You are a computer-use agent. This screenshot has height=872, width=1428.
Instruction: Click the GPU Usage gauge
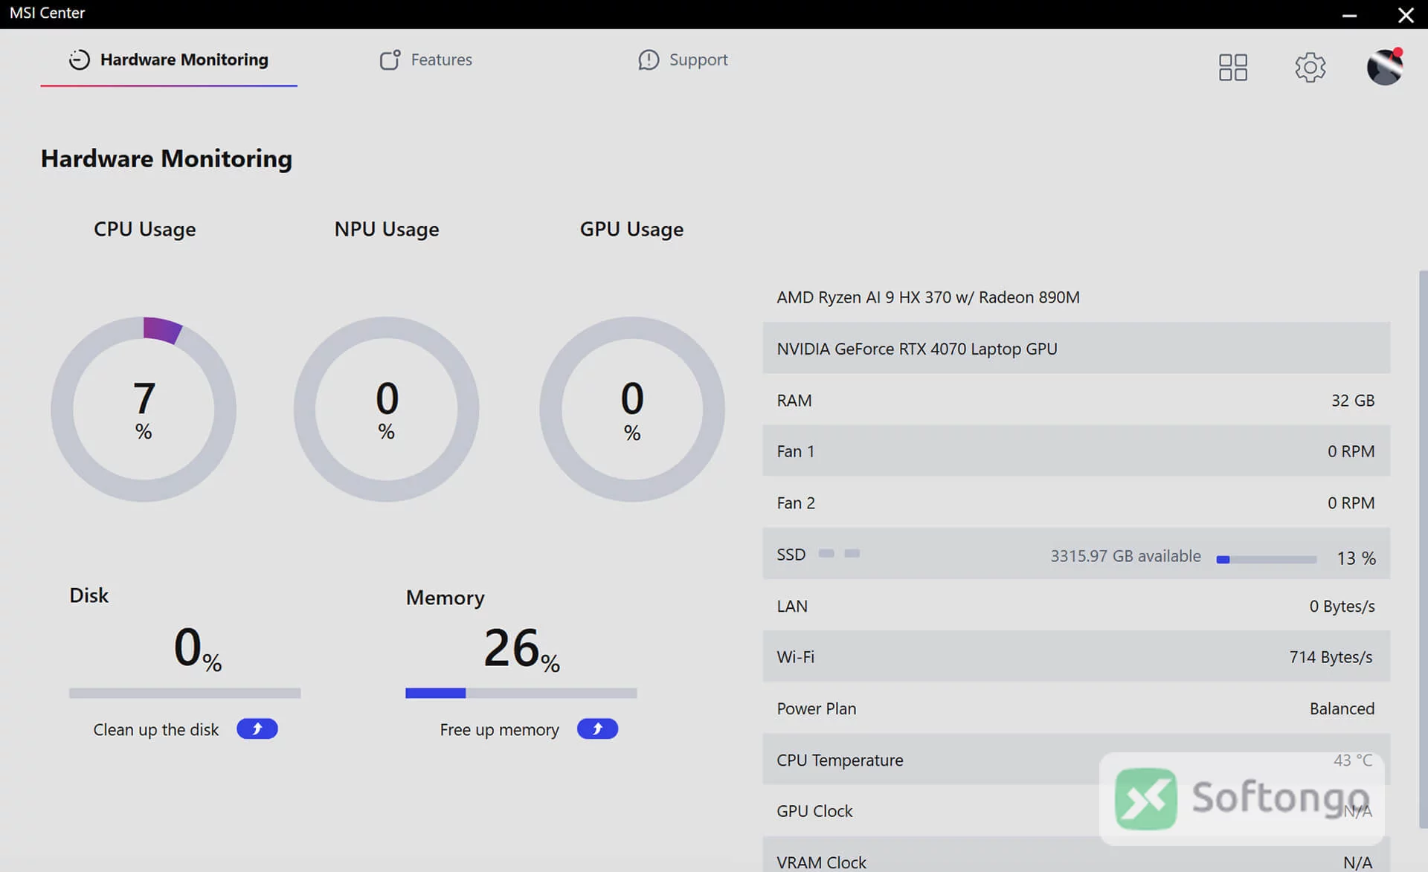point(632,410)
